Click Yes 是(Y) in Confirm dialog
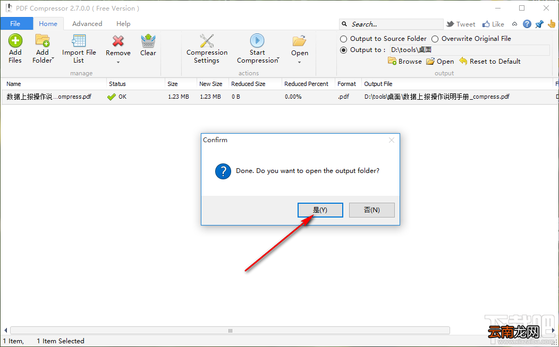559x347 pixels. point(320,210)
